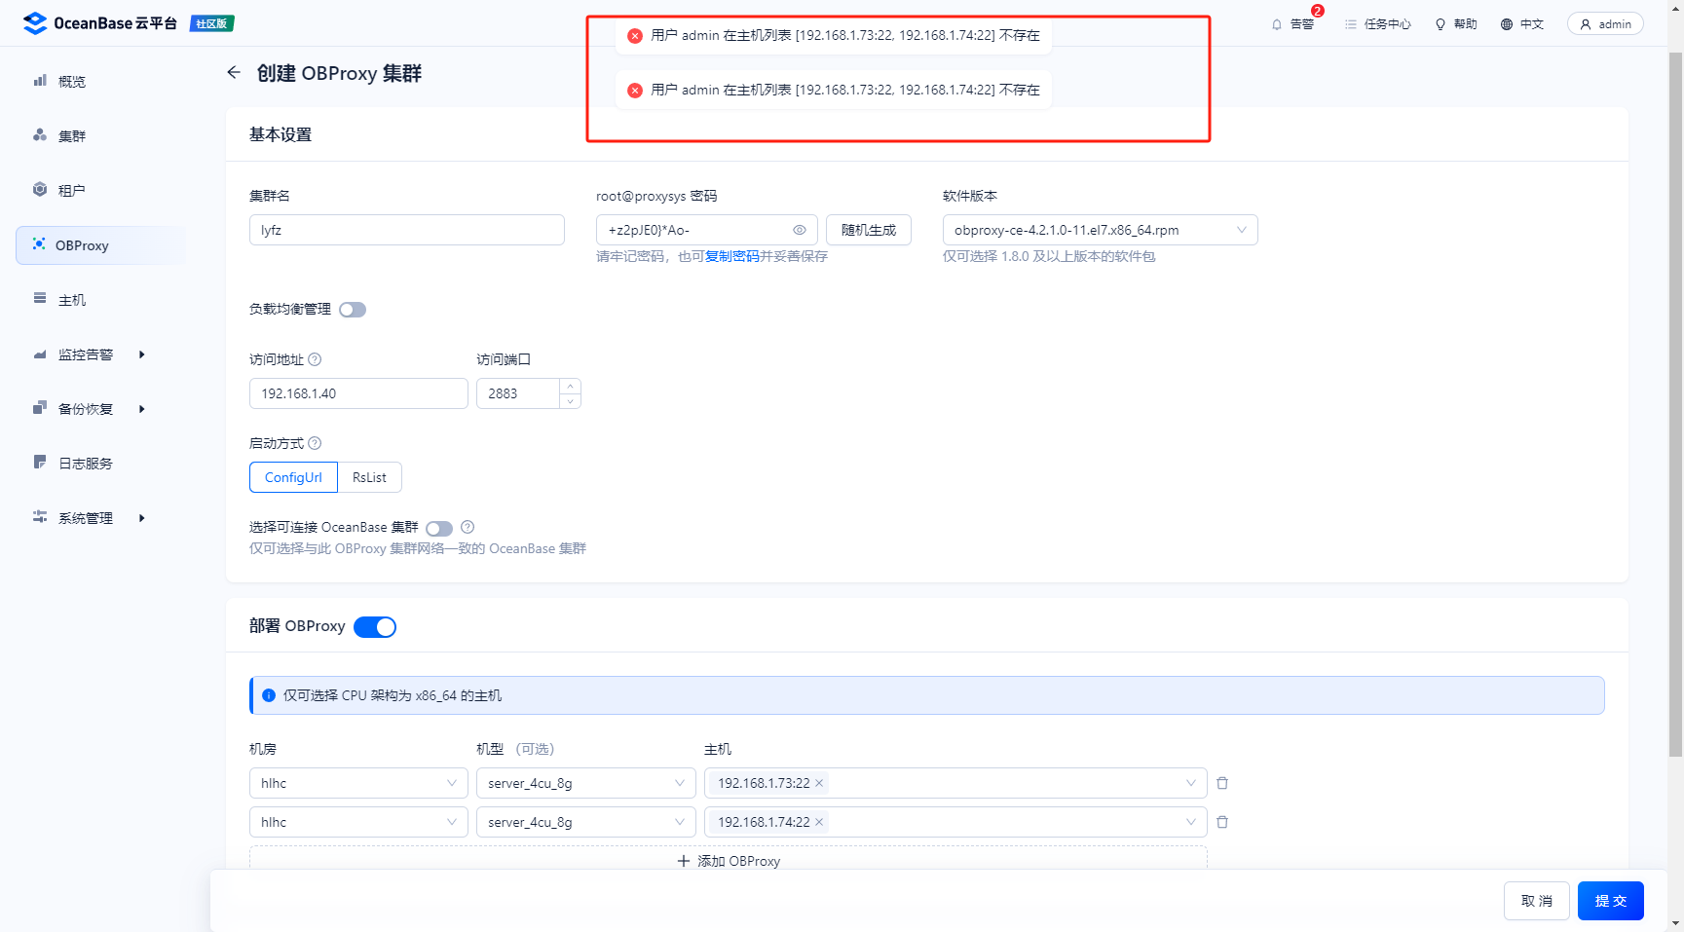Toggle the 部署 OBProxy switch

[x=375, y=627]
